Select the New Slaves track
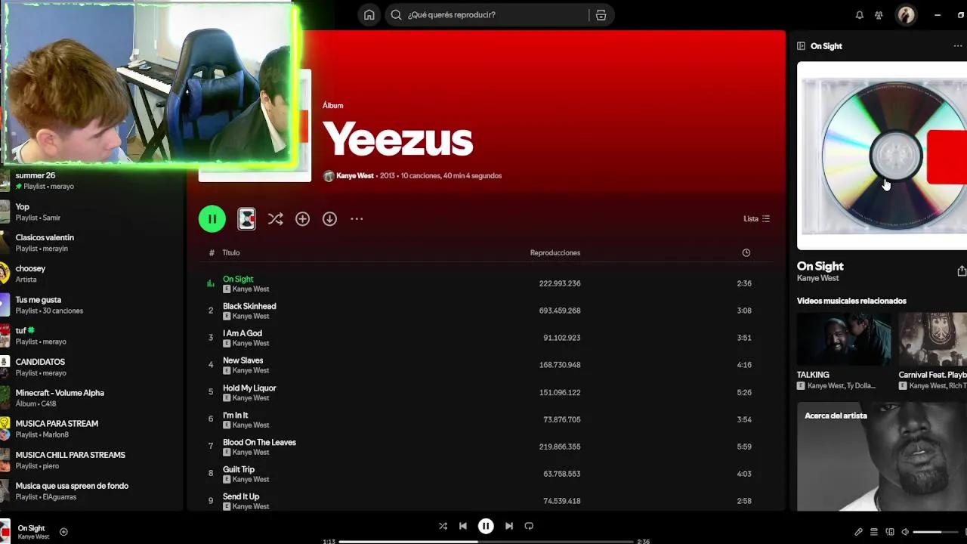 (487, 365)
